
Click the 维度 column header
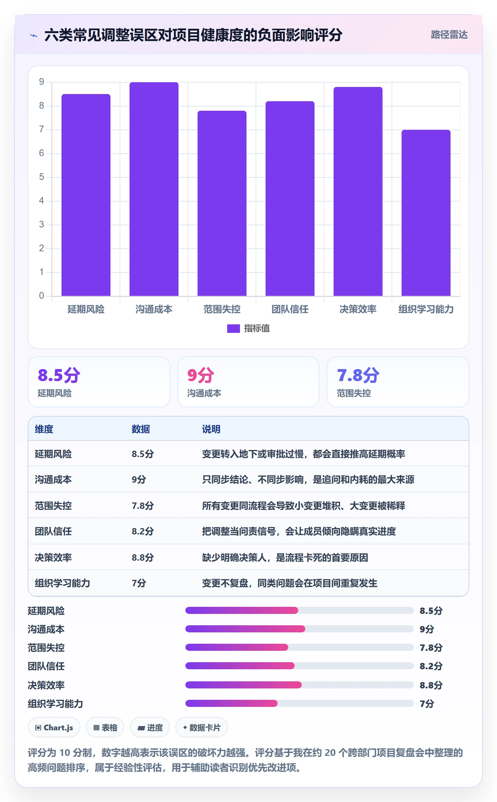[44, 429]
